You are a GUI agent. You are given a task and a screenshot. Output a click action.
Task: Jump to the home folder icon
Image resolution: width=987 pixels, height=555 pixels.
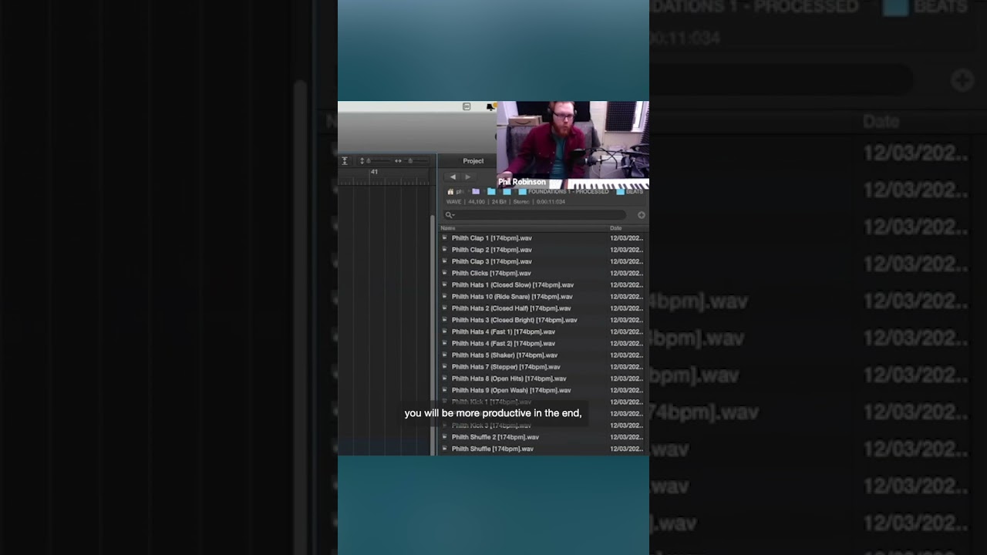450,191
